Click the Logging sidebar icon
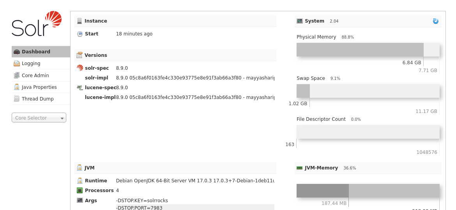456x210 pixels. tap(17, 64)
